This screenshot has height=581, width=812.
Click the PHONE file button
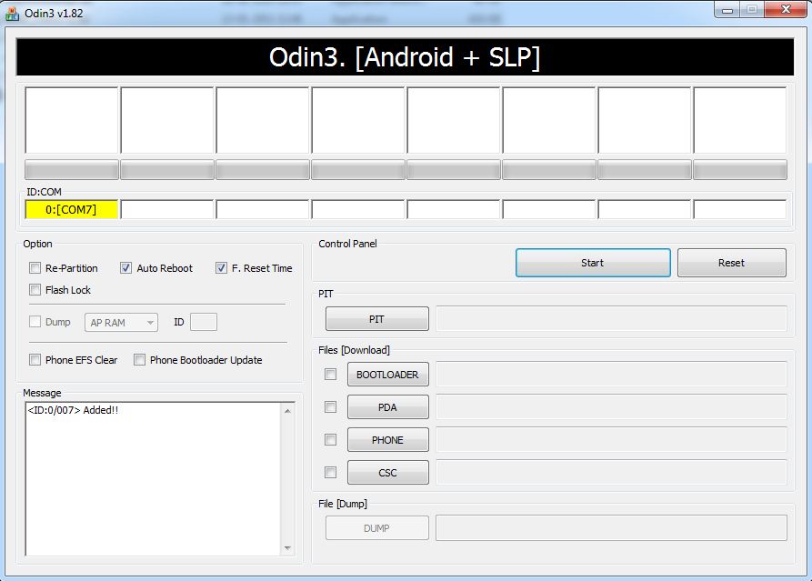click(x=387, y=440)
